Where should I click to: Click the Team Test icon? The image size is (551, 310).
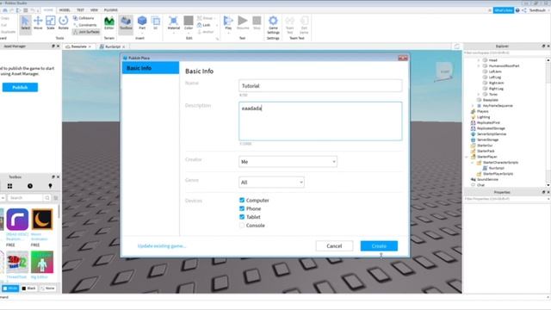click(290, 25)
